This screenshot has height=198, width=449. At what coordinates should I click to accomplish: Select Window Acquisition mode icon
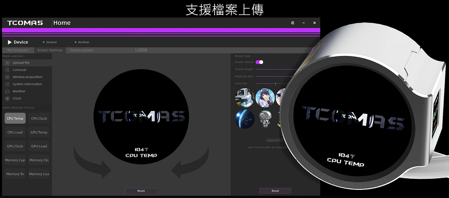[7, 77]
